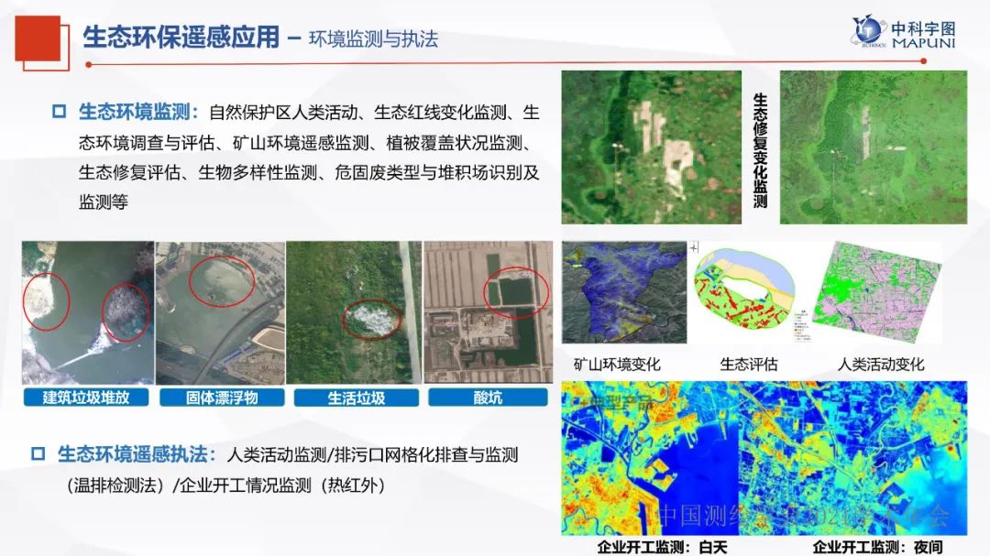990x556 pixels.
Task: Select the 生活垃圾 blue label
Action: 356,398
